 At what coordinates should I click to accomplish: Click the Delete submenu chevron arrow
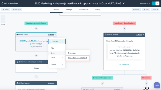pos(62,64)
